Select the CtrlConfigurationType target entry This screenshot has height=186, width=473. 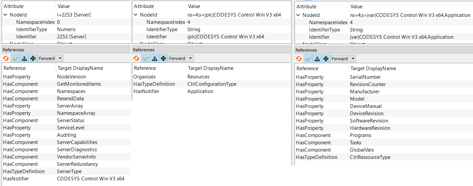pyautogui.click(x=212, y=84)
